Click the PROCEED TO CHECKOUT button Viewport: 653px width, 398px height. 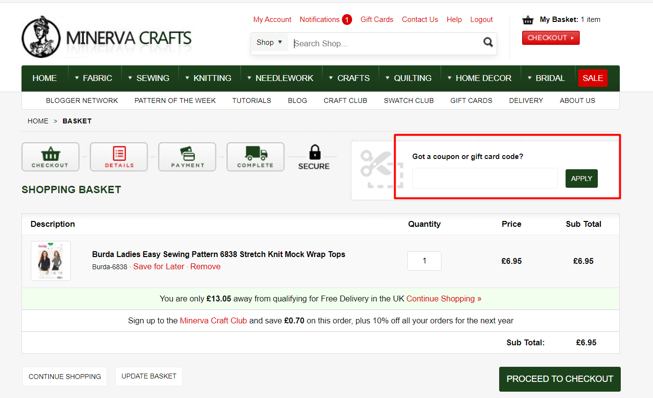(560, 378)
